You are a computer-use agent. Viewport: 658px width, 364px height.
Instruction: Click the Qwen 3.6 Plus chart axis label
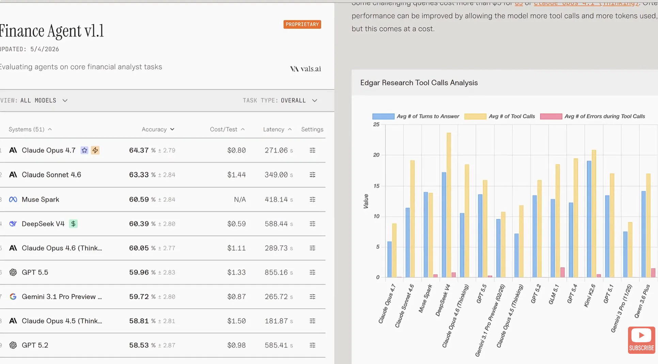[642, 301]
